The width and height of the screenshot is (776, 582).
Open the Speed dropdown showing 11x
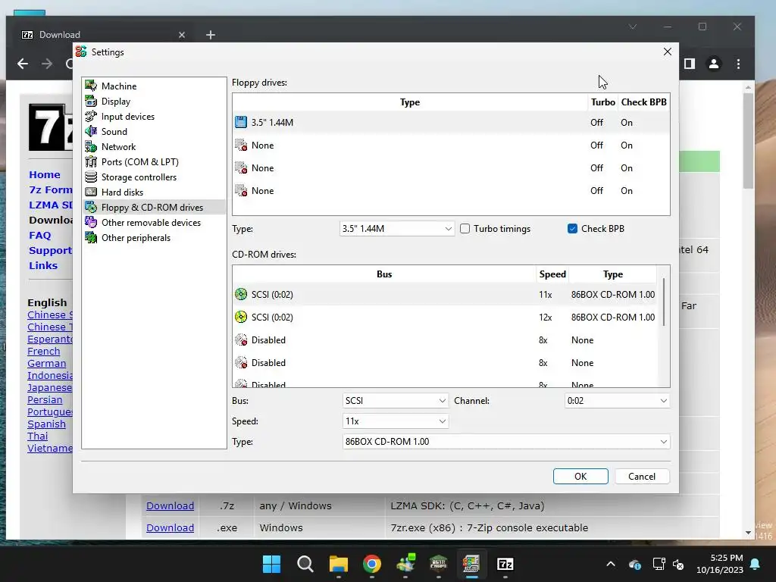click(x=396, y=421)
